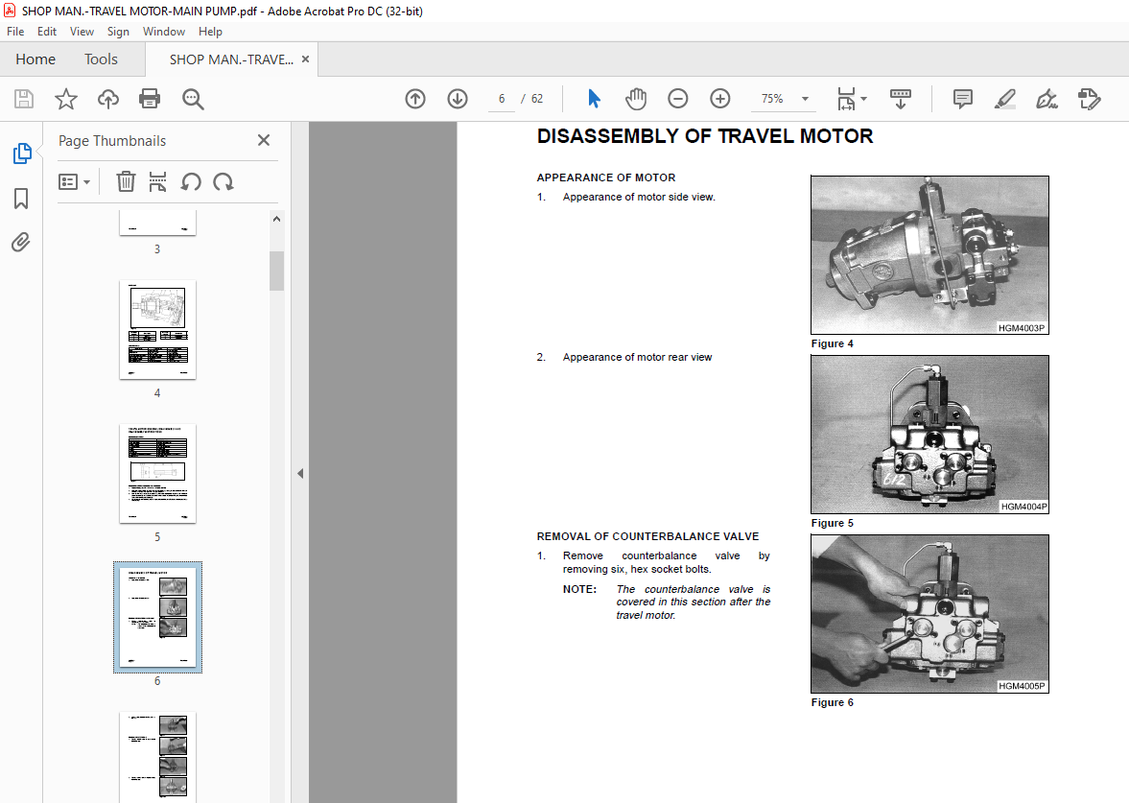Switch to the Tools tab
1129x803 pixels.
click(101, 59)
